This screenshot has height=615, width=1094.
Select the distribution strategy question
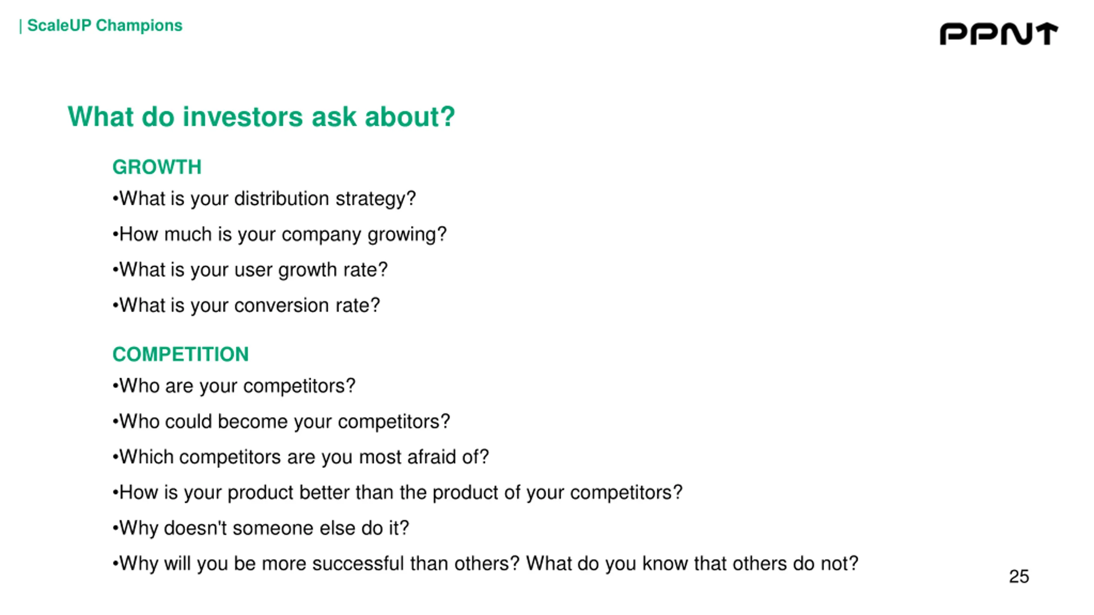264,199
